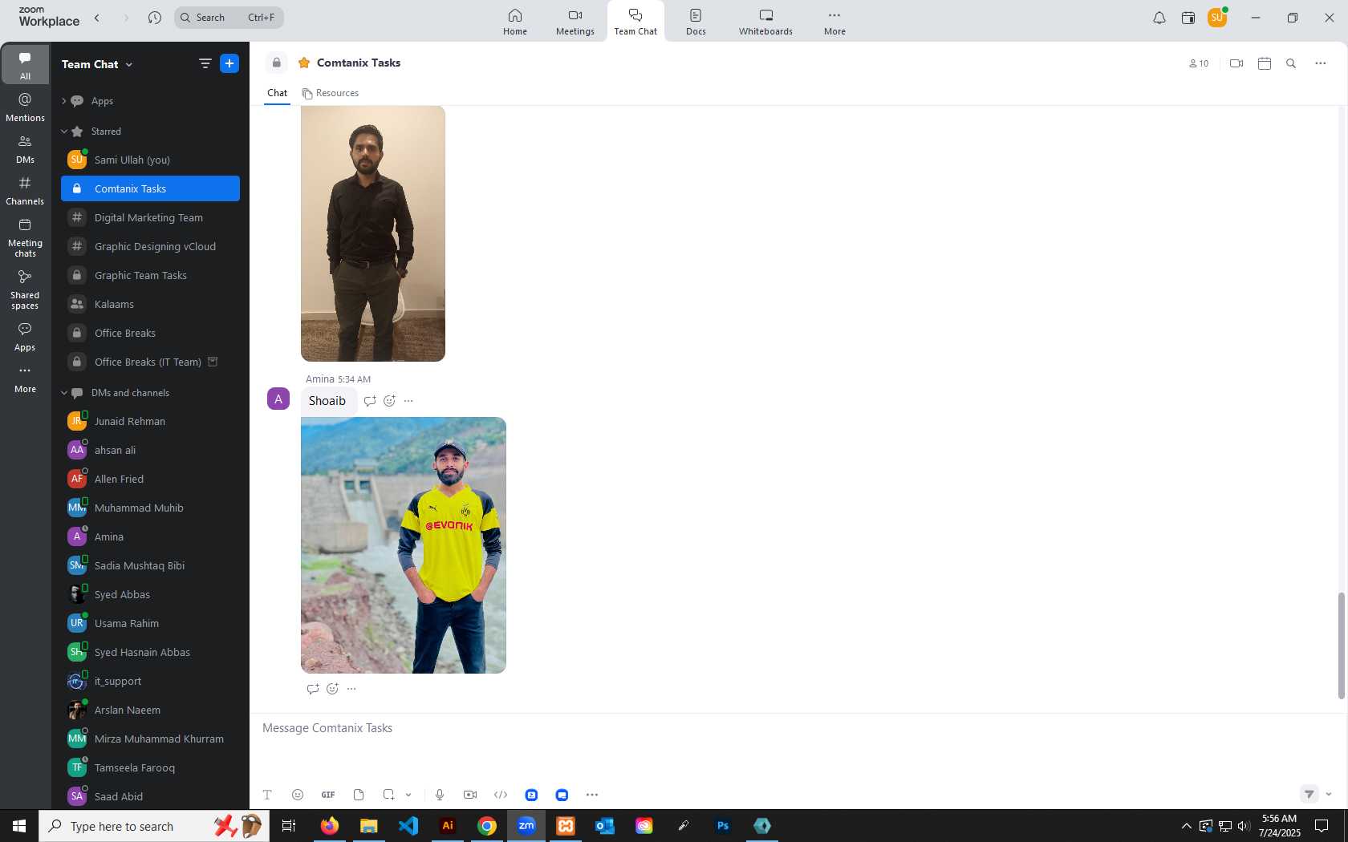
Task: Open the chat list filter icon
Action: (205, 63)
